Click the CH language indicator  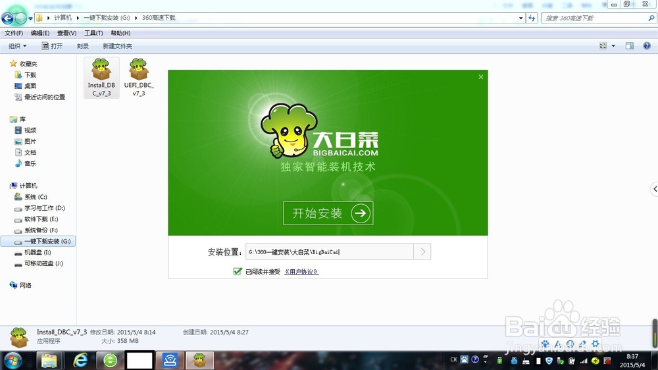(453, 360)
